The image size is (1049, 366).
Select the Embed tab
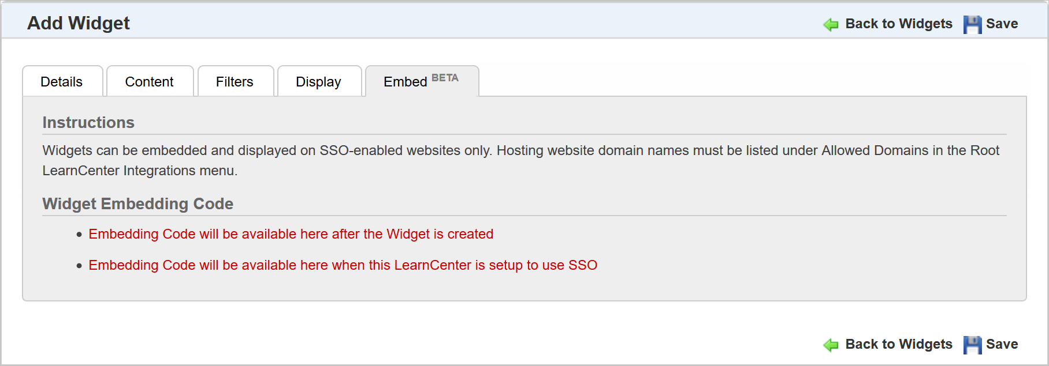click(406, 82)
